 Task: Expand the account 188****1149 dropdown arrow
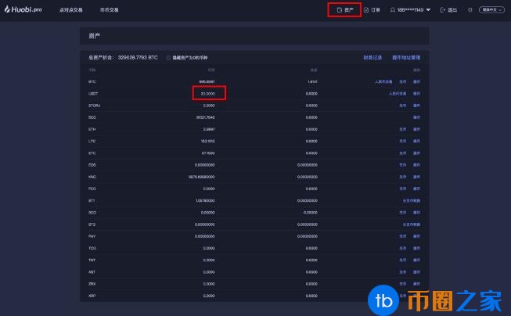point(428,10)
